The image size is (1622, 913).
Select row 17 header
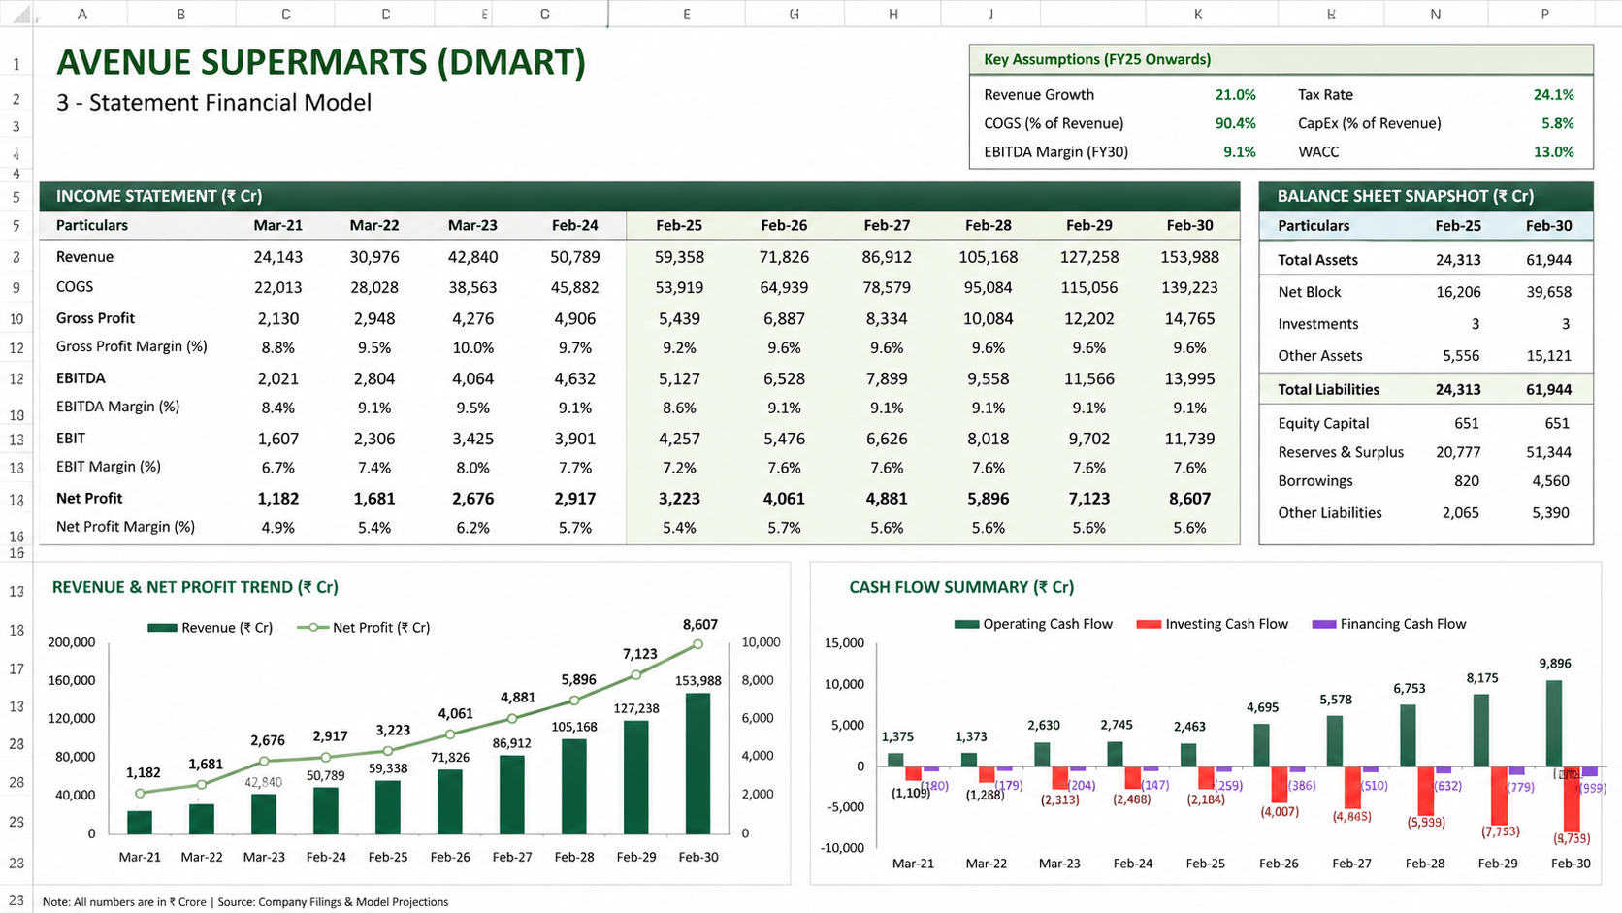point(16,668)
